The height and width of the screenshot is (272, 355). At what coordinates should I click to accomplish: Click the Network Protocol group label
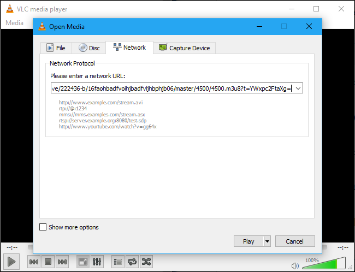[x=72, y=63]
